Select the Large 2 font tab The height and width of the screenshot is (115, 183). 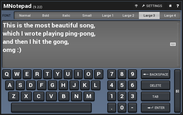128,15
